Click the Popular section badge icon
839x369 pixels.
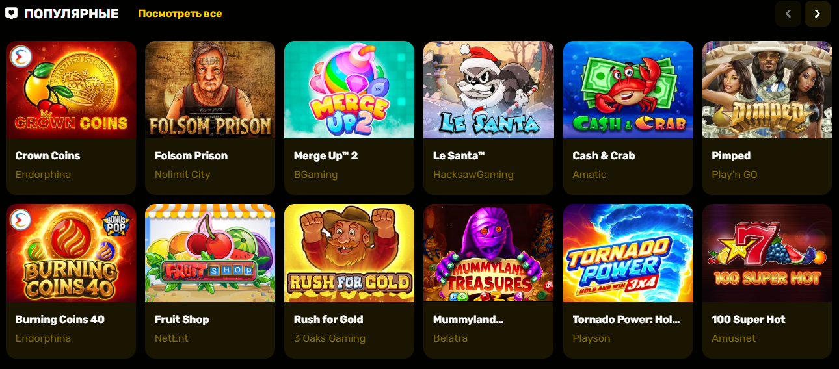click(11, 13)
